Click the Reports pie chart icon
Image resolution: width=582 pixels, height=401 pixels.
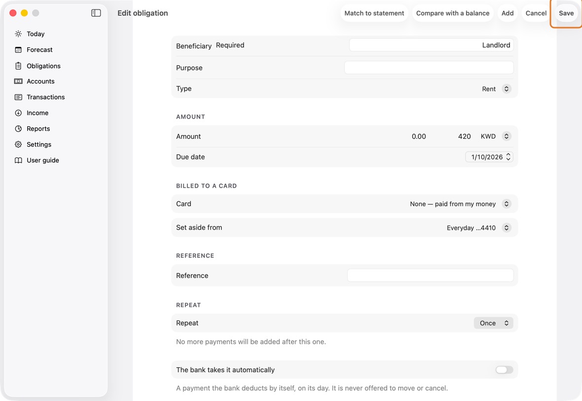[18, 128]
